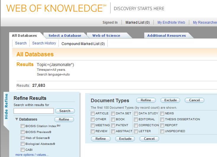Screen dimensions: 217x157
Task: Focus the search within results field
Action: tap(34, 111)
